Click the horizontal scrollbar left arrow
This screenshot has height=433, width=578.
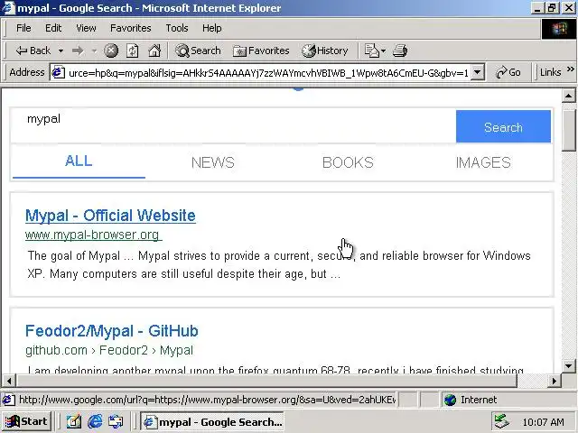[8, 381]
